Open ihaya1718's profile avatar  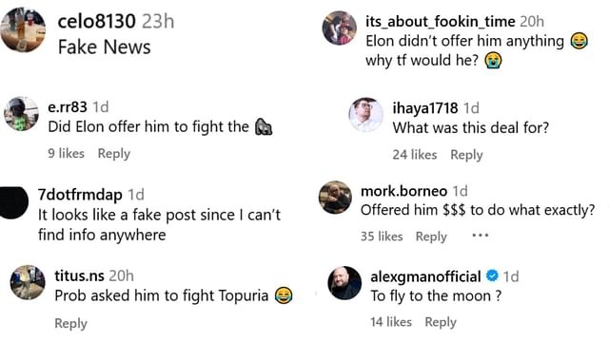tap(365, 115)
